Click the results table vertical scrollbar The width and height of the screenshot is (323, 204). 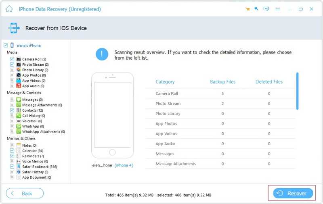tap(297, 91)
